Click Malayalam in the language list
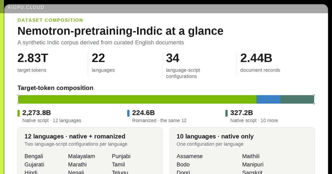 pos(82,156)
